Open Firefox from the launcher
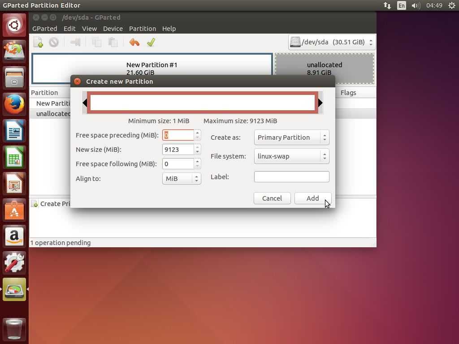Screen dimensions: 459x344 (x=14, y=104)
